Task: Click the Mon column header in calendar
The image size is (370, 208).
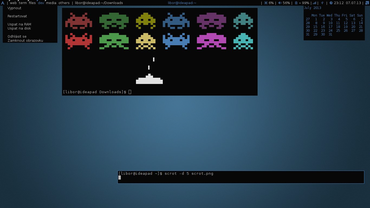Action: tap(314, 15)
